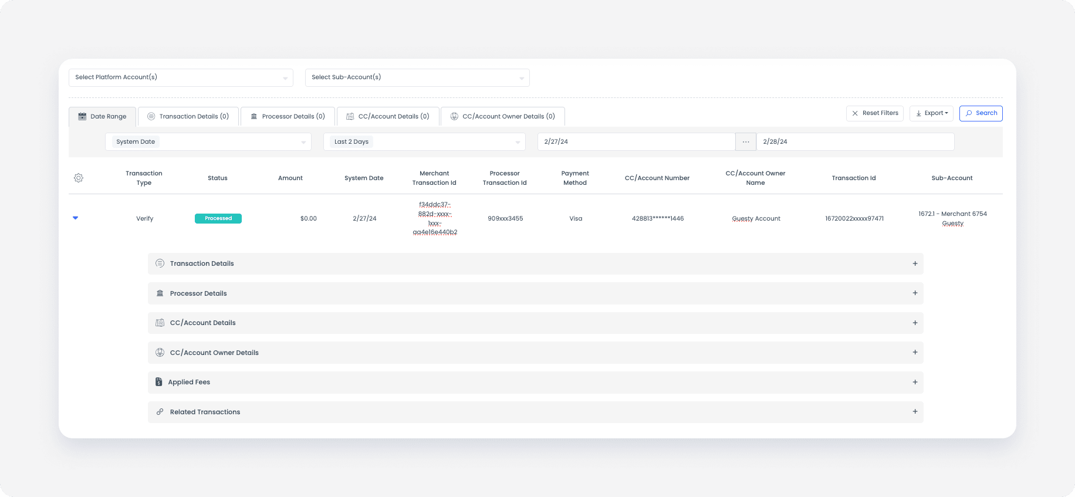
Task: Click the Transaction Type column header
Action: 144,178
